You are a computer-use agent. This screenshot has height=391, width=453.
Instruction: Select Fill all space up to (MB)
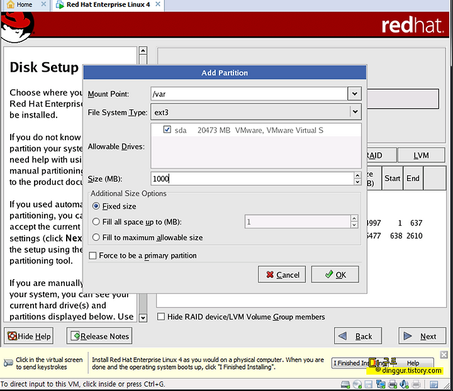pos(96,222)
